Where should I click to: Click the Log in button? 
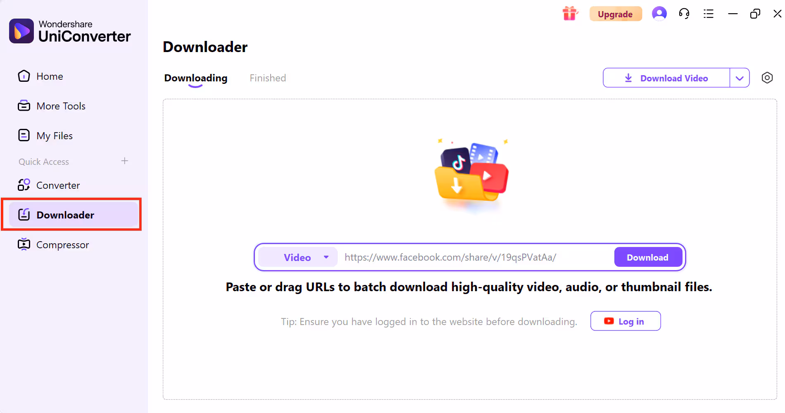point(626,321)
